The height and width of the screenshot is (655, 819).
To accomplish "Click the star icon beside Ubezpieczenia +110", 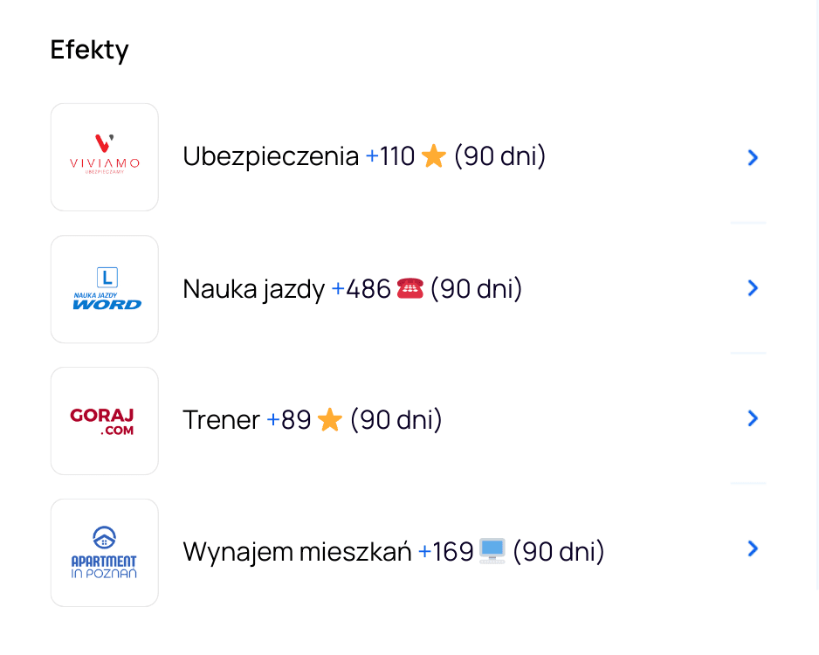I will tap(433, 157).
